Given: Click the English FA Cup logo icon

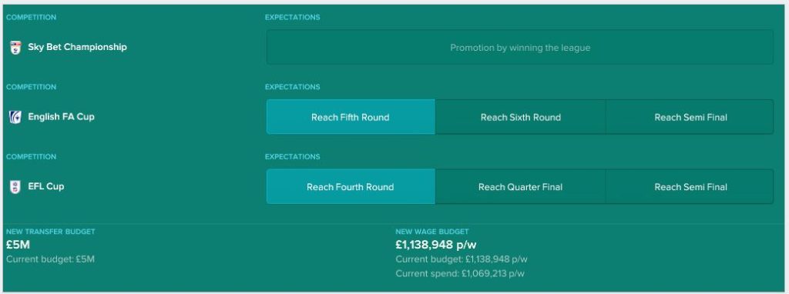Looking at the screenshot, I should [15, 117].
